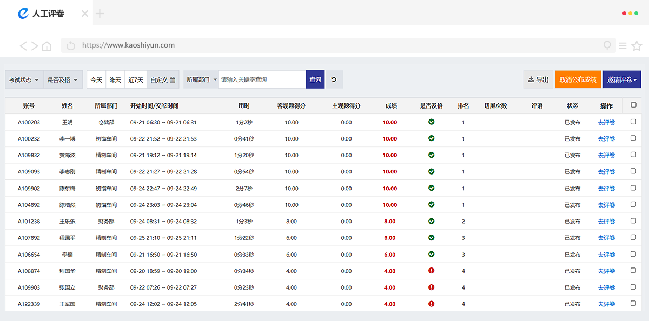Check the row checkbox for 李一博
Image resolution: width=649 pixels, height=321 pixels.
click(633, 138)
